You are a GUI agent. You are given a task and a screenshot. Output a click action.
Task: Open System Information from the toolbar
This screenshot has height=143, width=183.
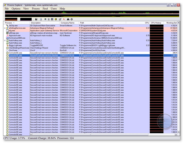coord(45,19)
